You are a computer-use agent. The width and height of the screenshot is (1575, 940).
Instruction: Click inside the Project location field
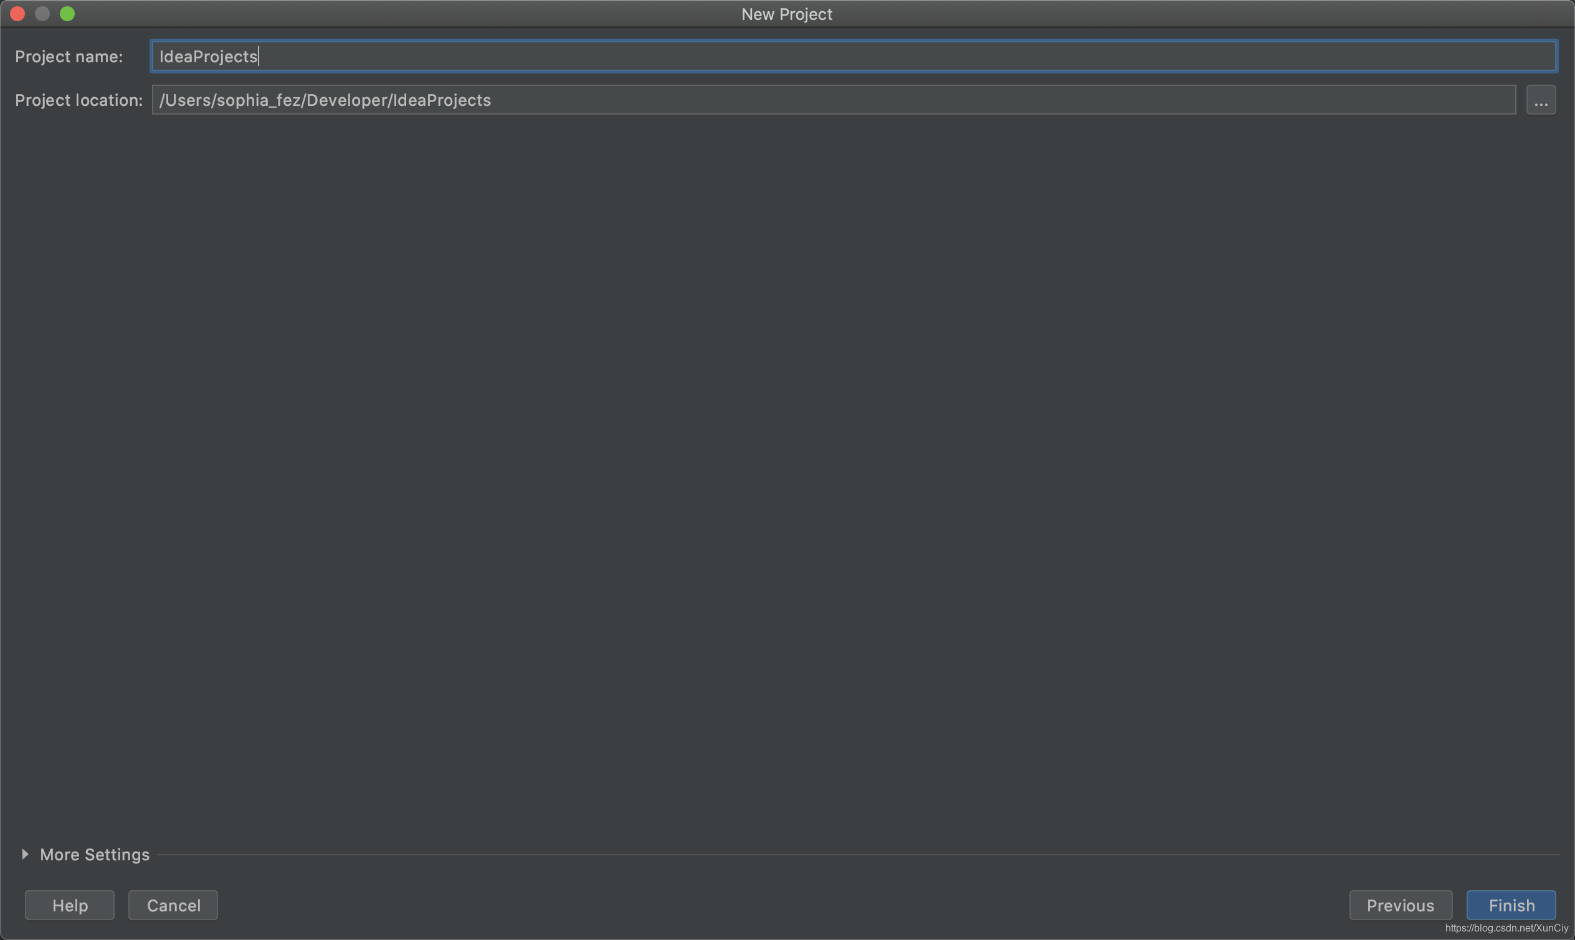click(x=951, y=100)
